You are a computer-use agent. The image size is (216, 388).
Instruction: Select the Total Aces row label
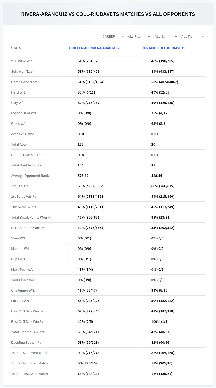coord(19,144)
